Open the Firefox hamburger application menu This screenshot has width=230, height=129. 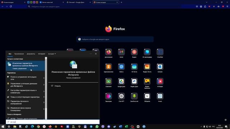pos(227,6)
